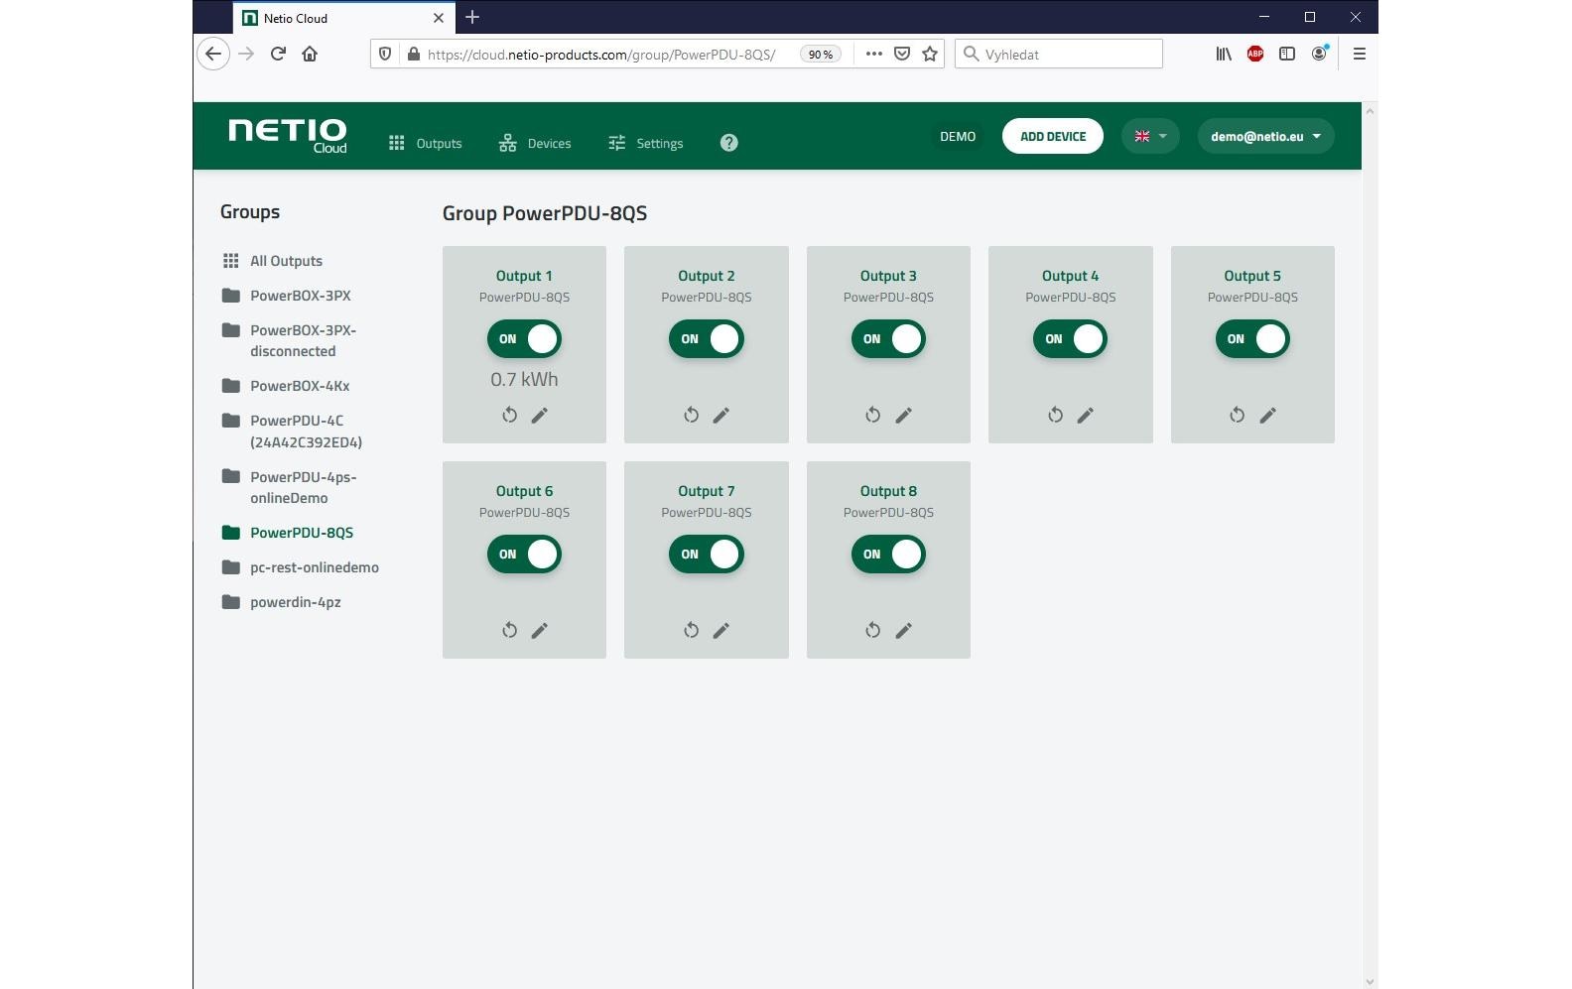The width and height of the screenshot is (1572, 989).
Task: Click the Adblock Plus extension icon
Action: [1255, 55]
